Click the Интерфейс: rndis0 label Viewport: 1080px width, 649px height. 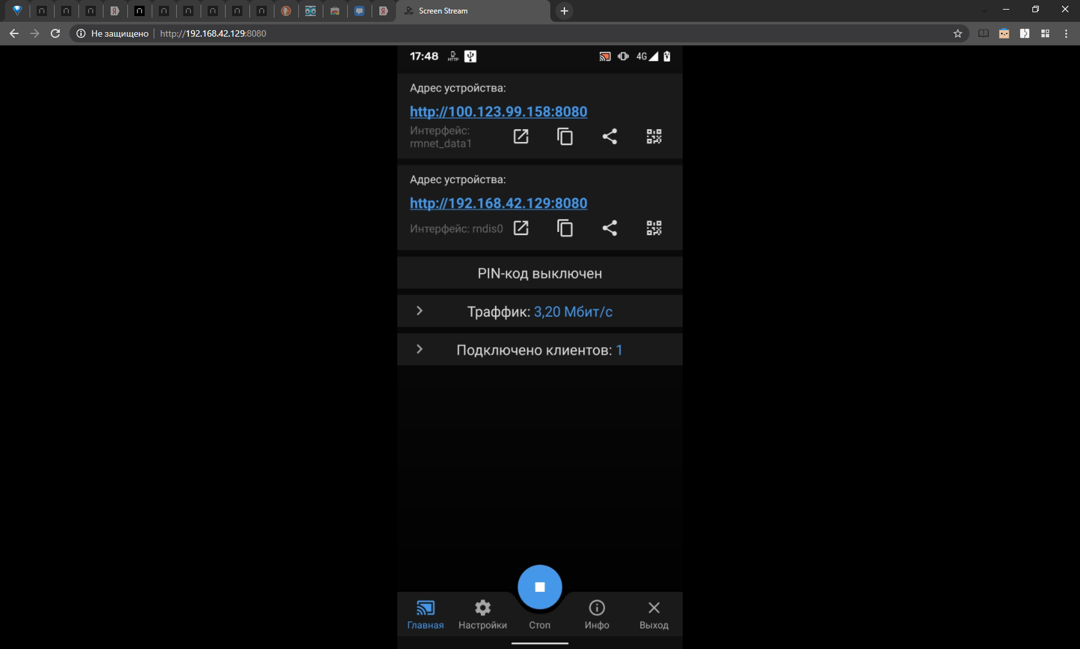click(456, 229)
